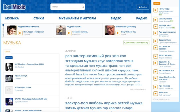
Task: Play Kino - PineTrees On The Seash
Action: (155, 78)
